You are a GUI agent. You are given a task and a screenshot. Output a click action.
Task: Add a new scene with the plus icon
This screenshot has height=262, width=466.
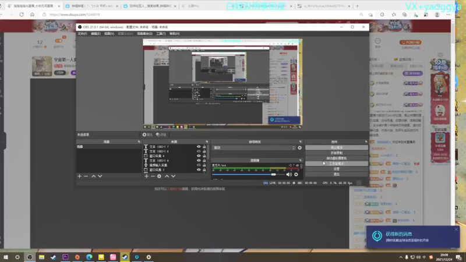click(79, 176)
